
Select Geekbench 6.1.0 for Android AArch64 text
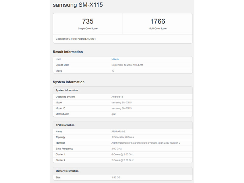click(x=76, y=39)
